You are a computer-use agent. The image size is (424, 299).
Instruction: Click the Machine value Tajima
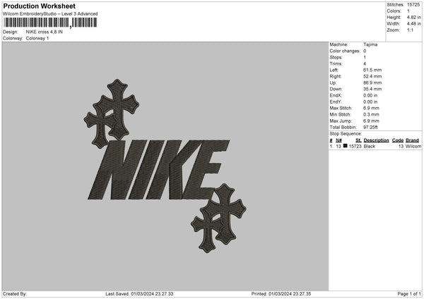(370, 44)
